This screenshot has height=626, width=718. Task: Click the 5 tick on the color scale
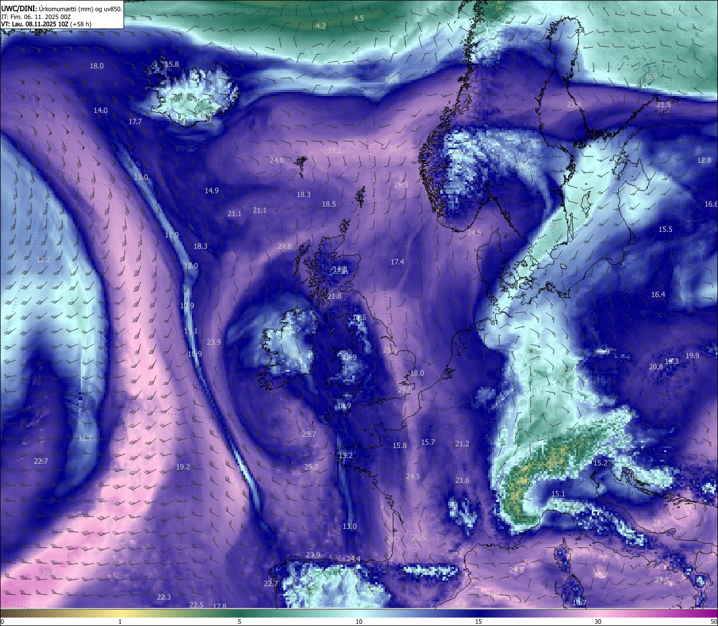point(240,622)
